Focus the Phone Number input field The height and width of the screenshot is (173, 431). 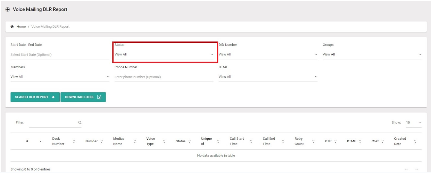(164, 77)
